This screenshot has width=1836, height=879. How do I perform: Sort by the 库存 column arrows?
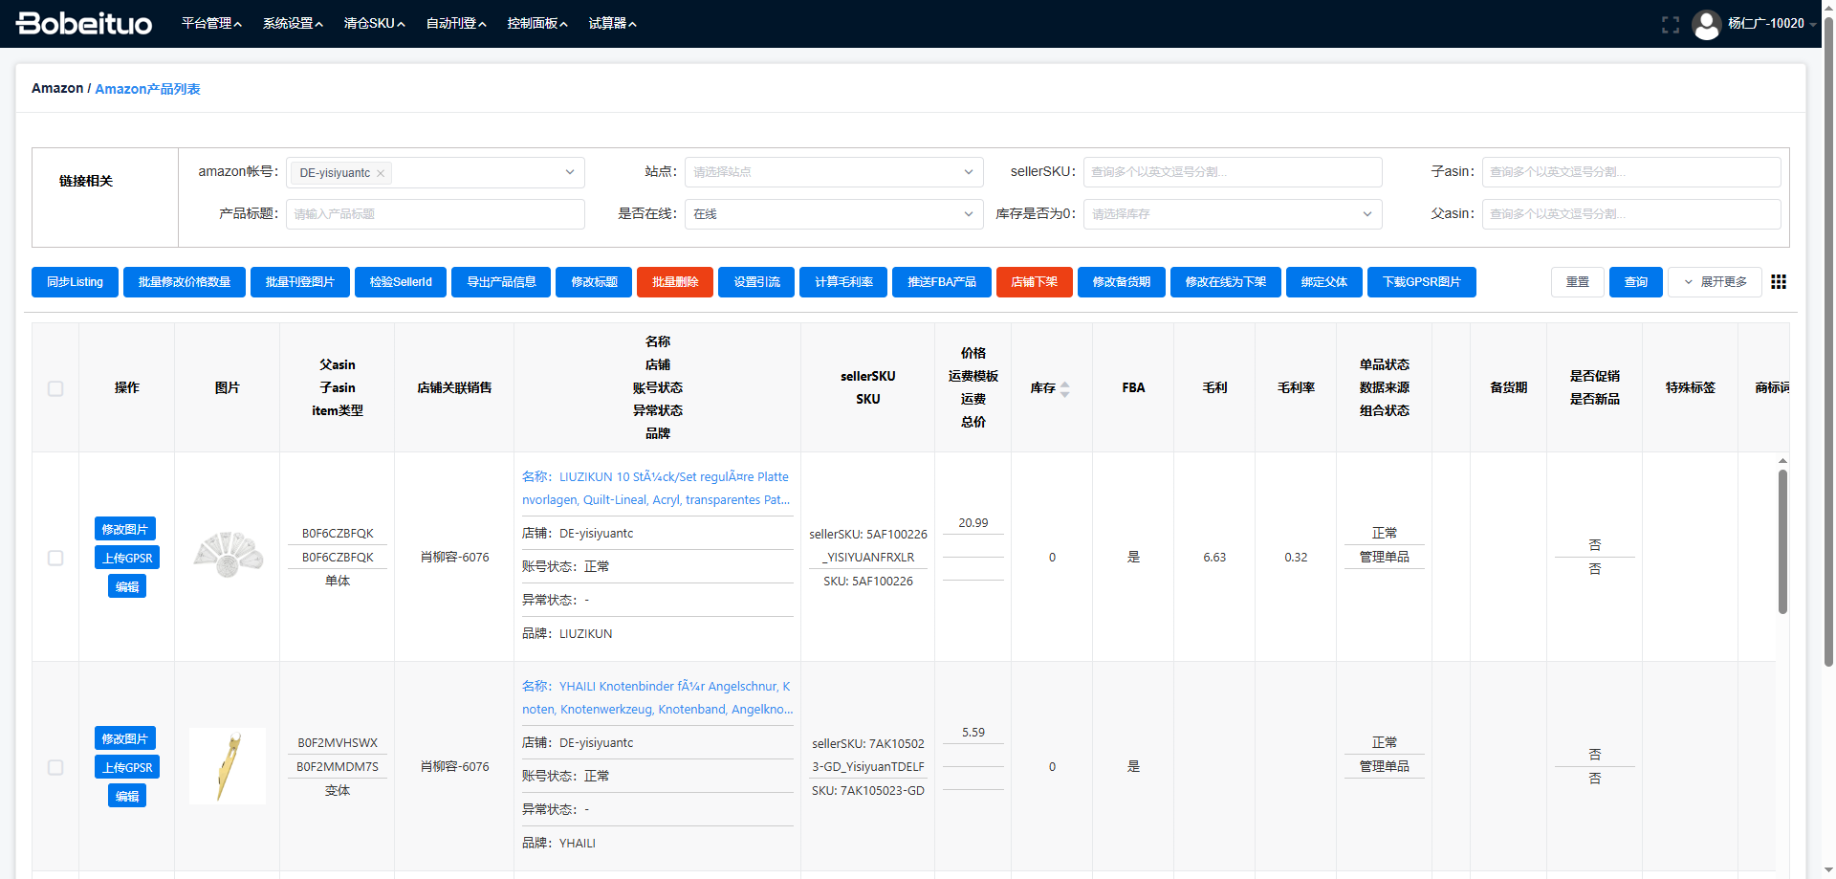(1064, 388)
